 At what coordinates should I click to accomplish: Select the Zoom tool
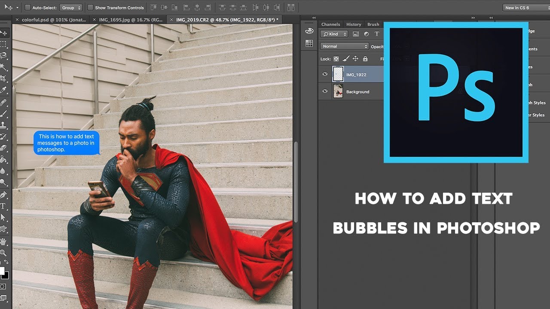click(x=4, y=253)
